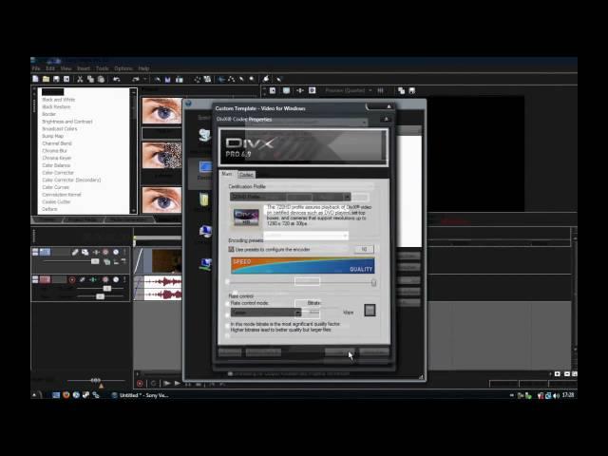This screenshot has width=608, height=456.
Task: Select 'Color Balance' in effects list
Action: pyautogui.click(x=56, y=165)
